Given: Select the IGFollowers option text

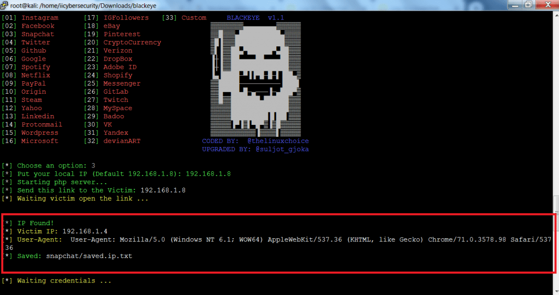Looking at the screenshot, I should click(126, 17).
